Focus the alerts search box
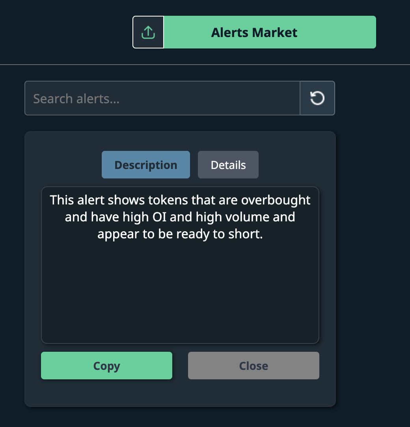 point(162,98)
